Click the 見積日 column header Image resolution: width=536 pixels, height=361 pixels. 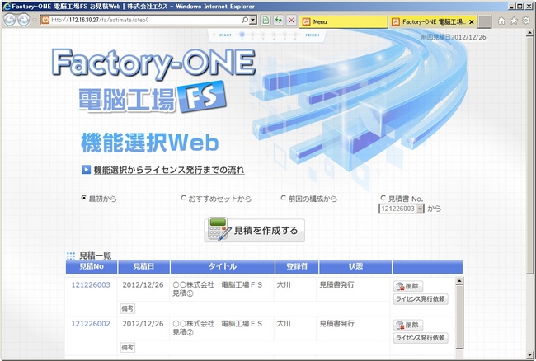coord(143,266)
